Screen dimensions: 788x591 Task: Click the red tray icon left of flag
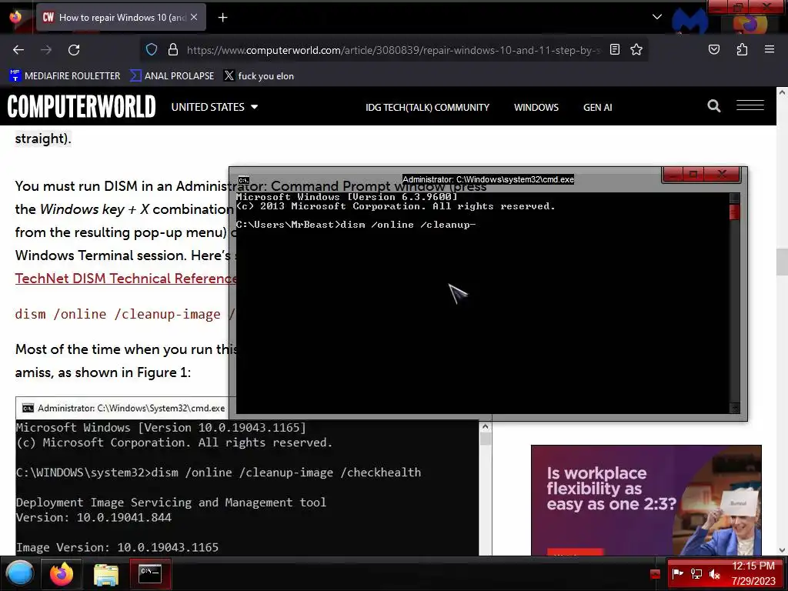pos(655,574)
